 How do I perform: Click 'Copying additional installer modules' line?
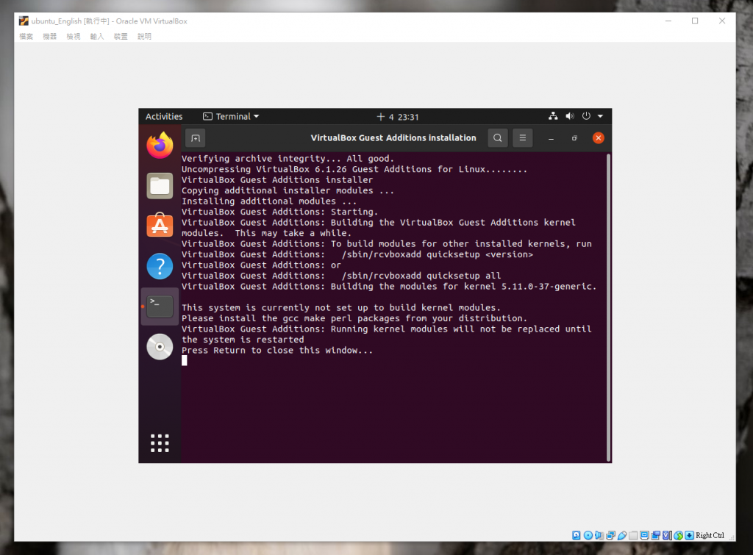288,190
